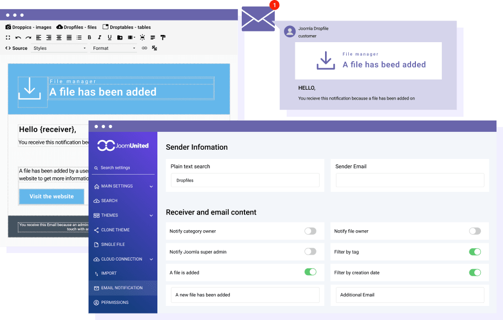The width and height of the screenshot is (503, 320).
Task: Open the mail envelope with notification badge
Action: tap(259, 18)
